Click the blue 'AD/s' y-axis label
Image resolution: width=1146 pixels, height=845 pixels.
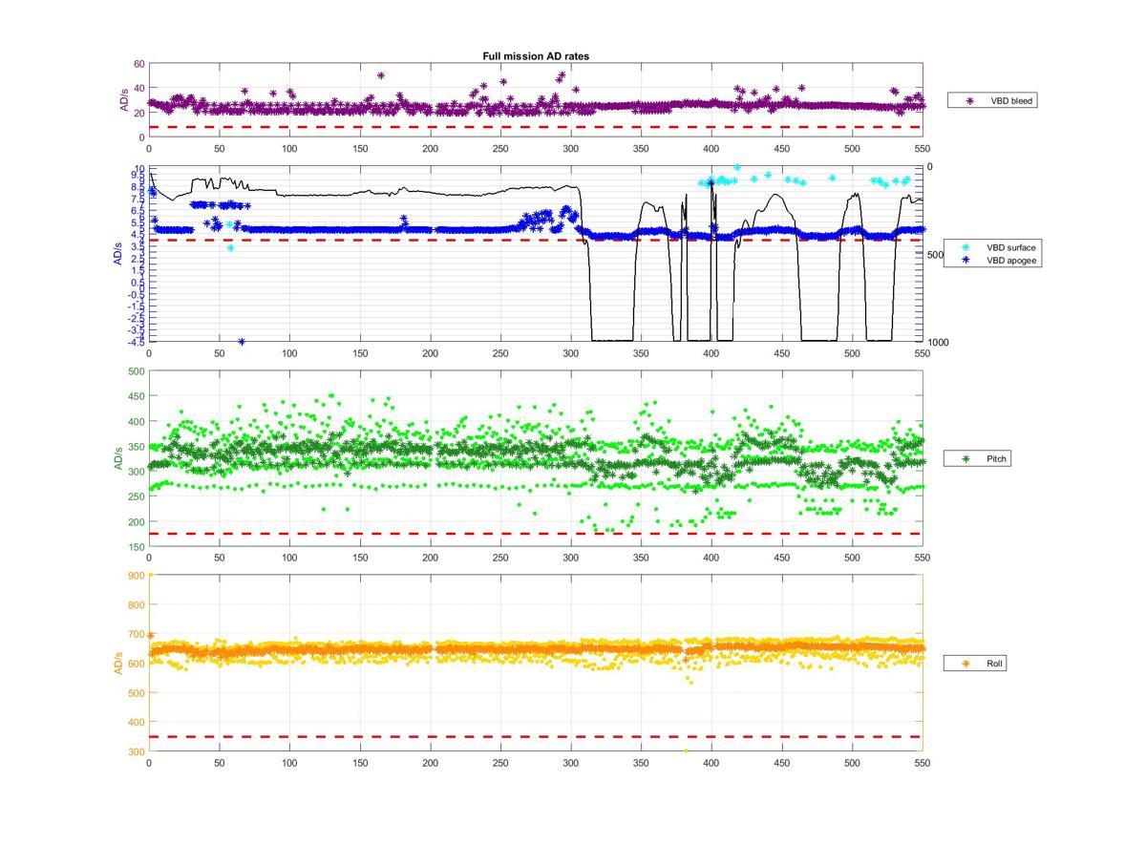[x=118, y=254]
